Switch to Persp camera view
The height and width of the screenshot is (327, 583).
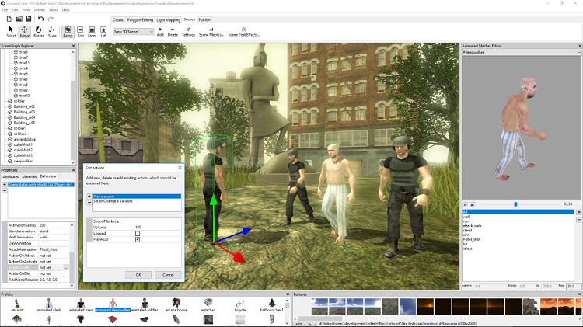click(68, 32)
